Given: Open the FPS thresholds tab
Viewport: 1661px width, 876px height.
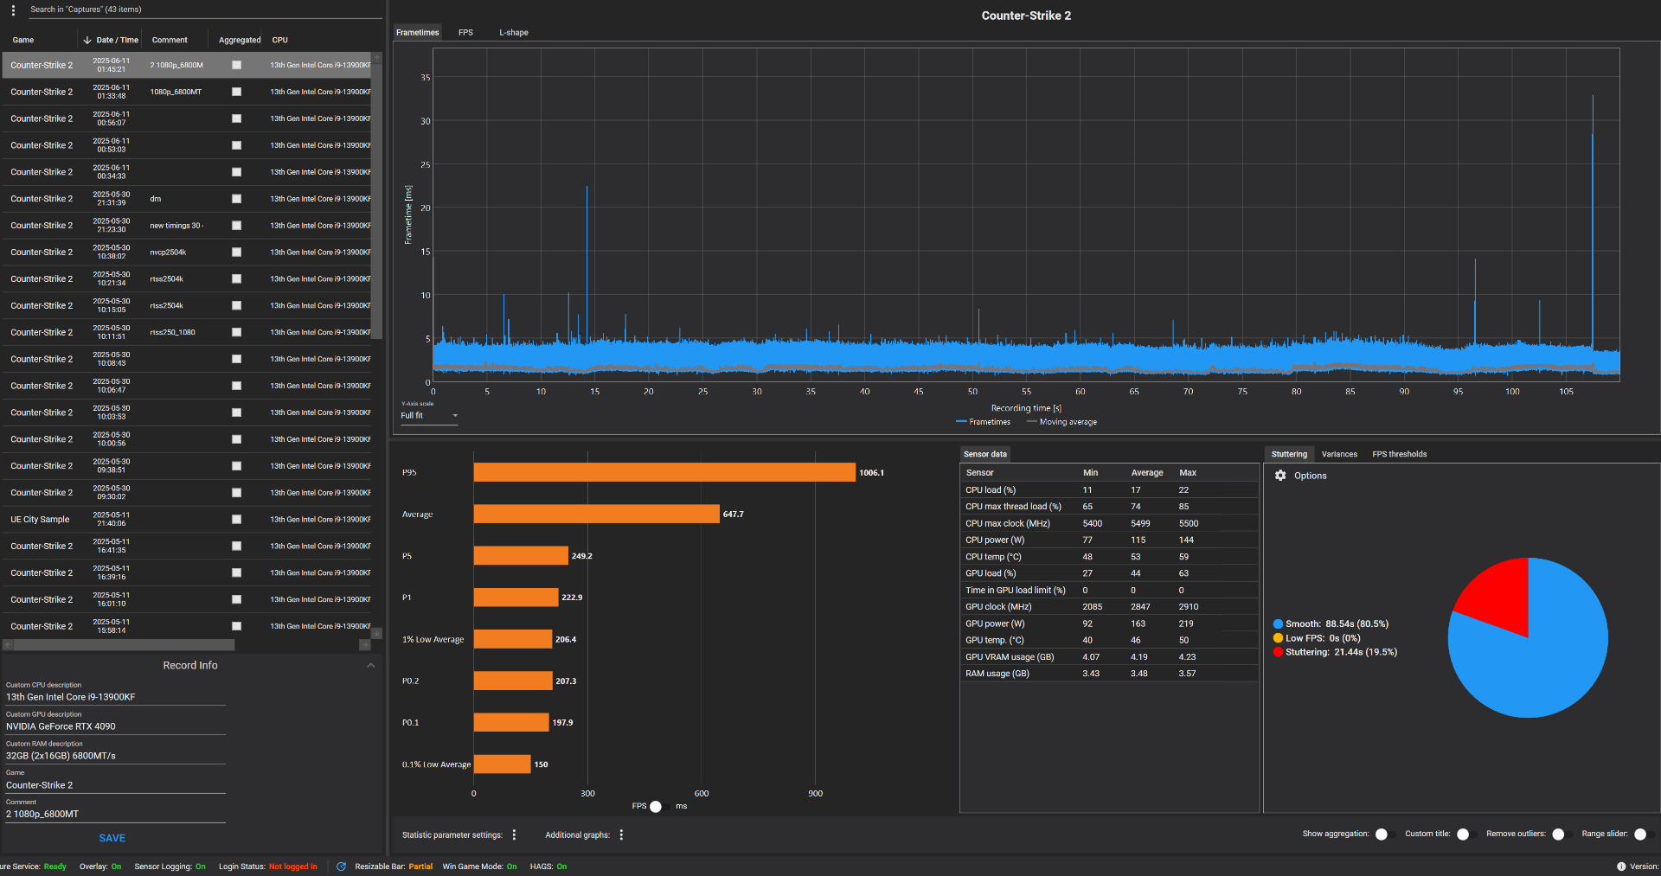Looking at the screenshot, I should (1399, 454).
